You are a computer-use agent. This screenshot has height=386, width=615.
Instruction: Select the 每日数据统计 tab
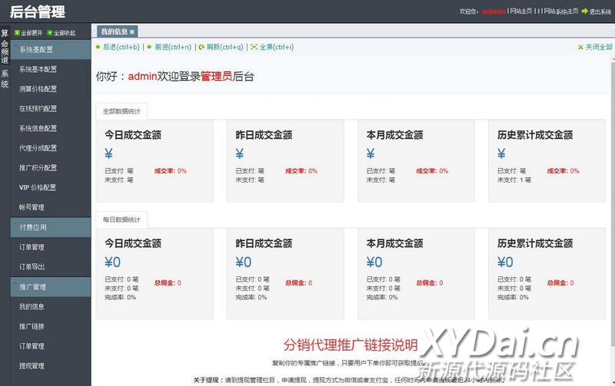(121, 219)
